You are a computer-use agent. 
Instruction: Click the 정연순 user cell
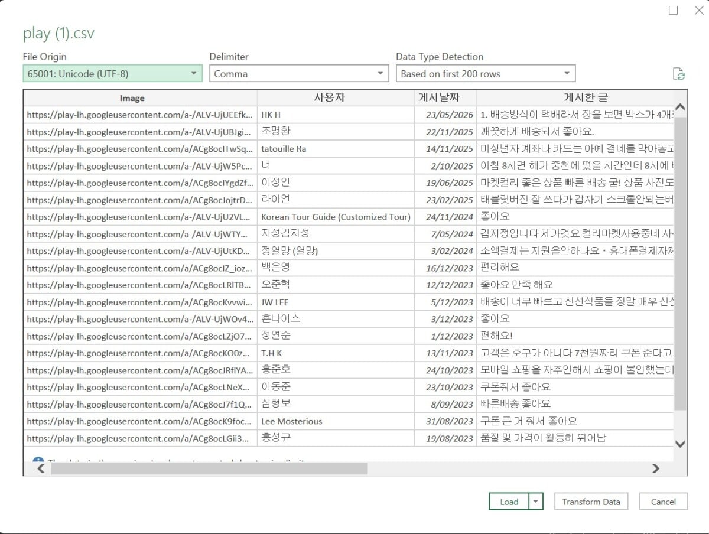pos(336,336)
